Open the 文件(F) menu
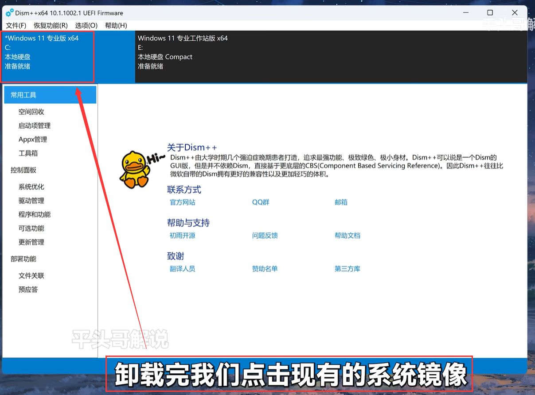The image size is (535, 395). point(16,25)
